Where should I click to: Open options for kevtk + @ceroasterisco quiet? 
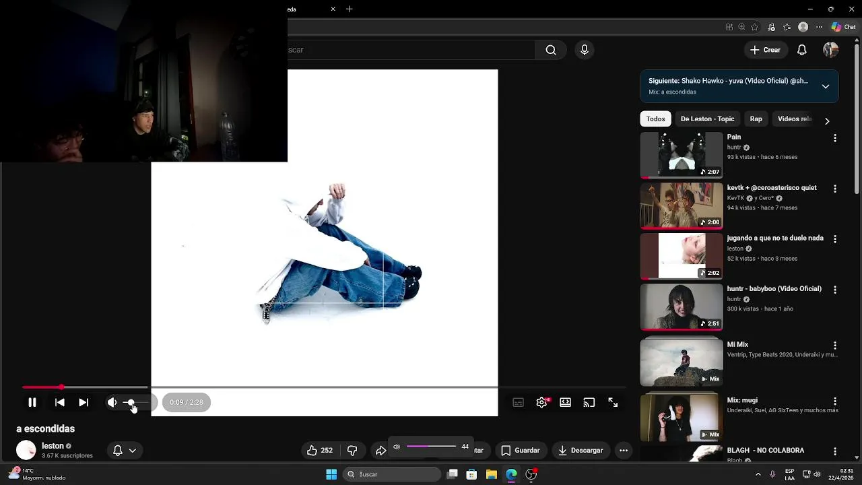click(835, 189)
